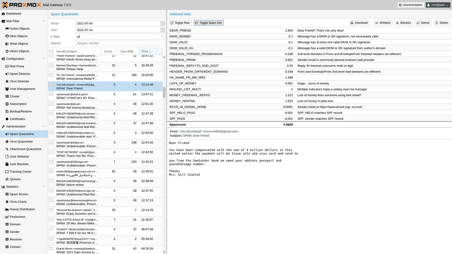This screenshot has width=452, height=254.
Task: Sort list by Time column
Action: point(150,51)
